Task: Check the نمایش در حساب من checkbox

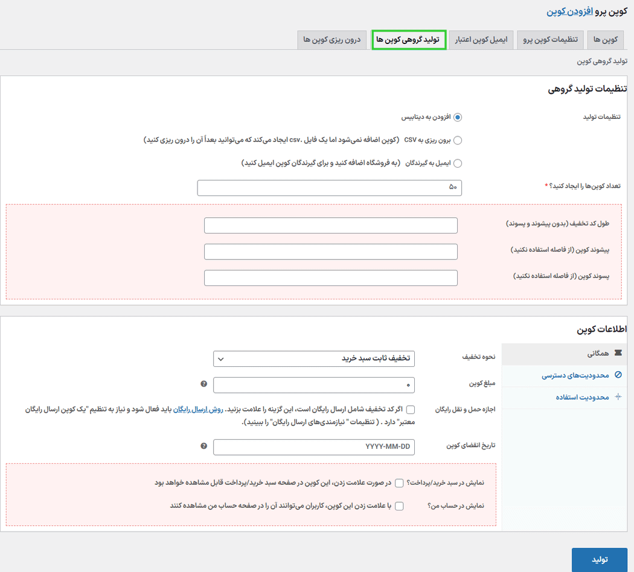Action: (x=400, y=506)
